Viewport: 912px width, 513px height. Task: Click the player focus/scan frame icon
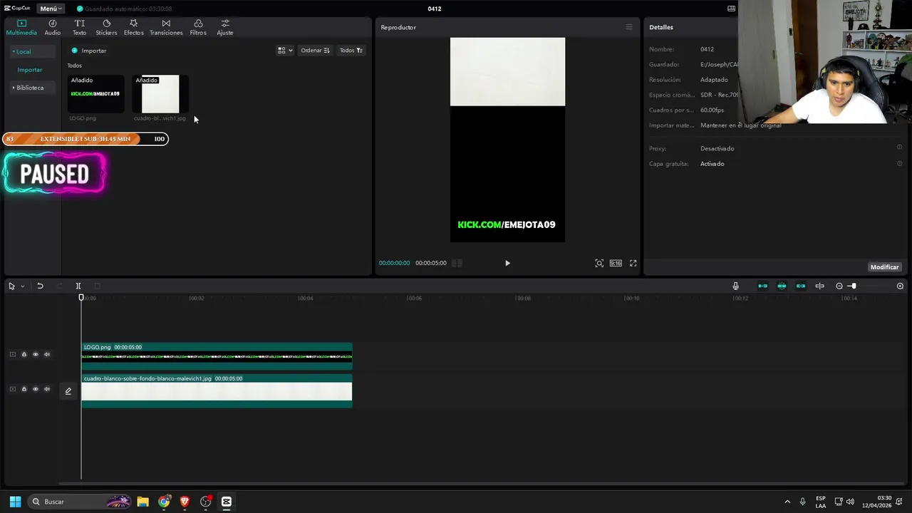599,263
